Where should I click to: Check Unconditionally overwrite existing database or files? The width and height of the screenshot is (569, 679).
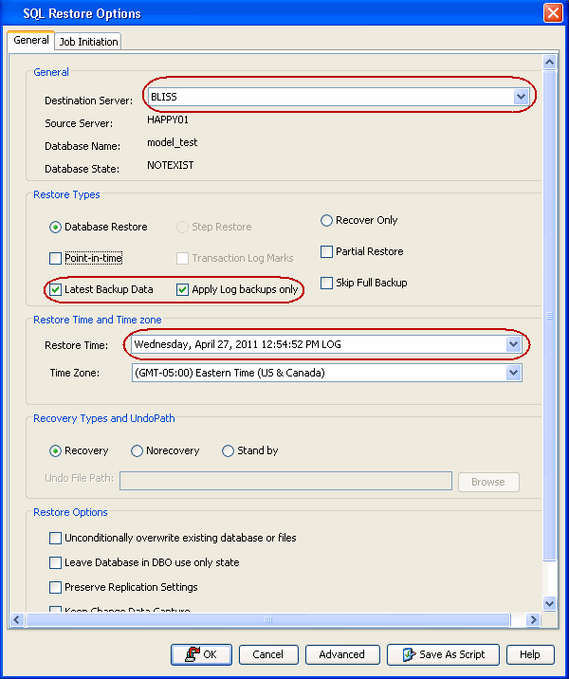55,538
